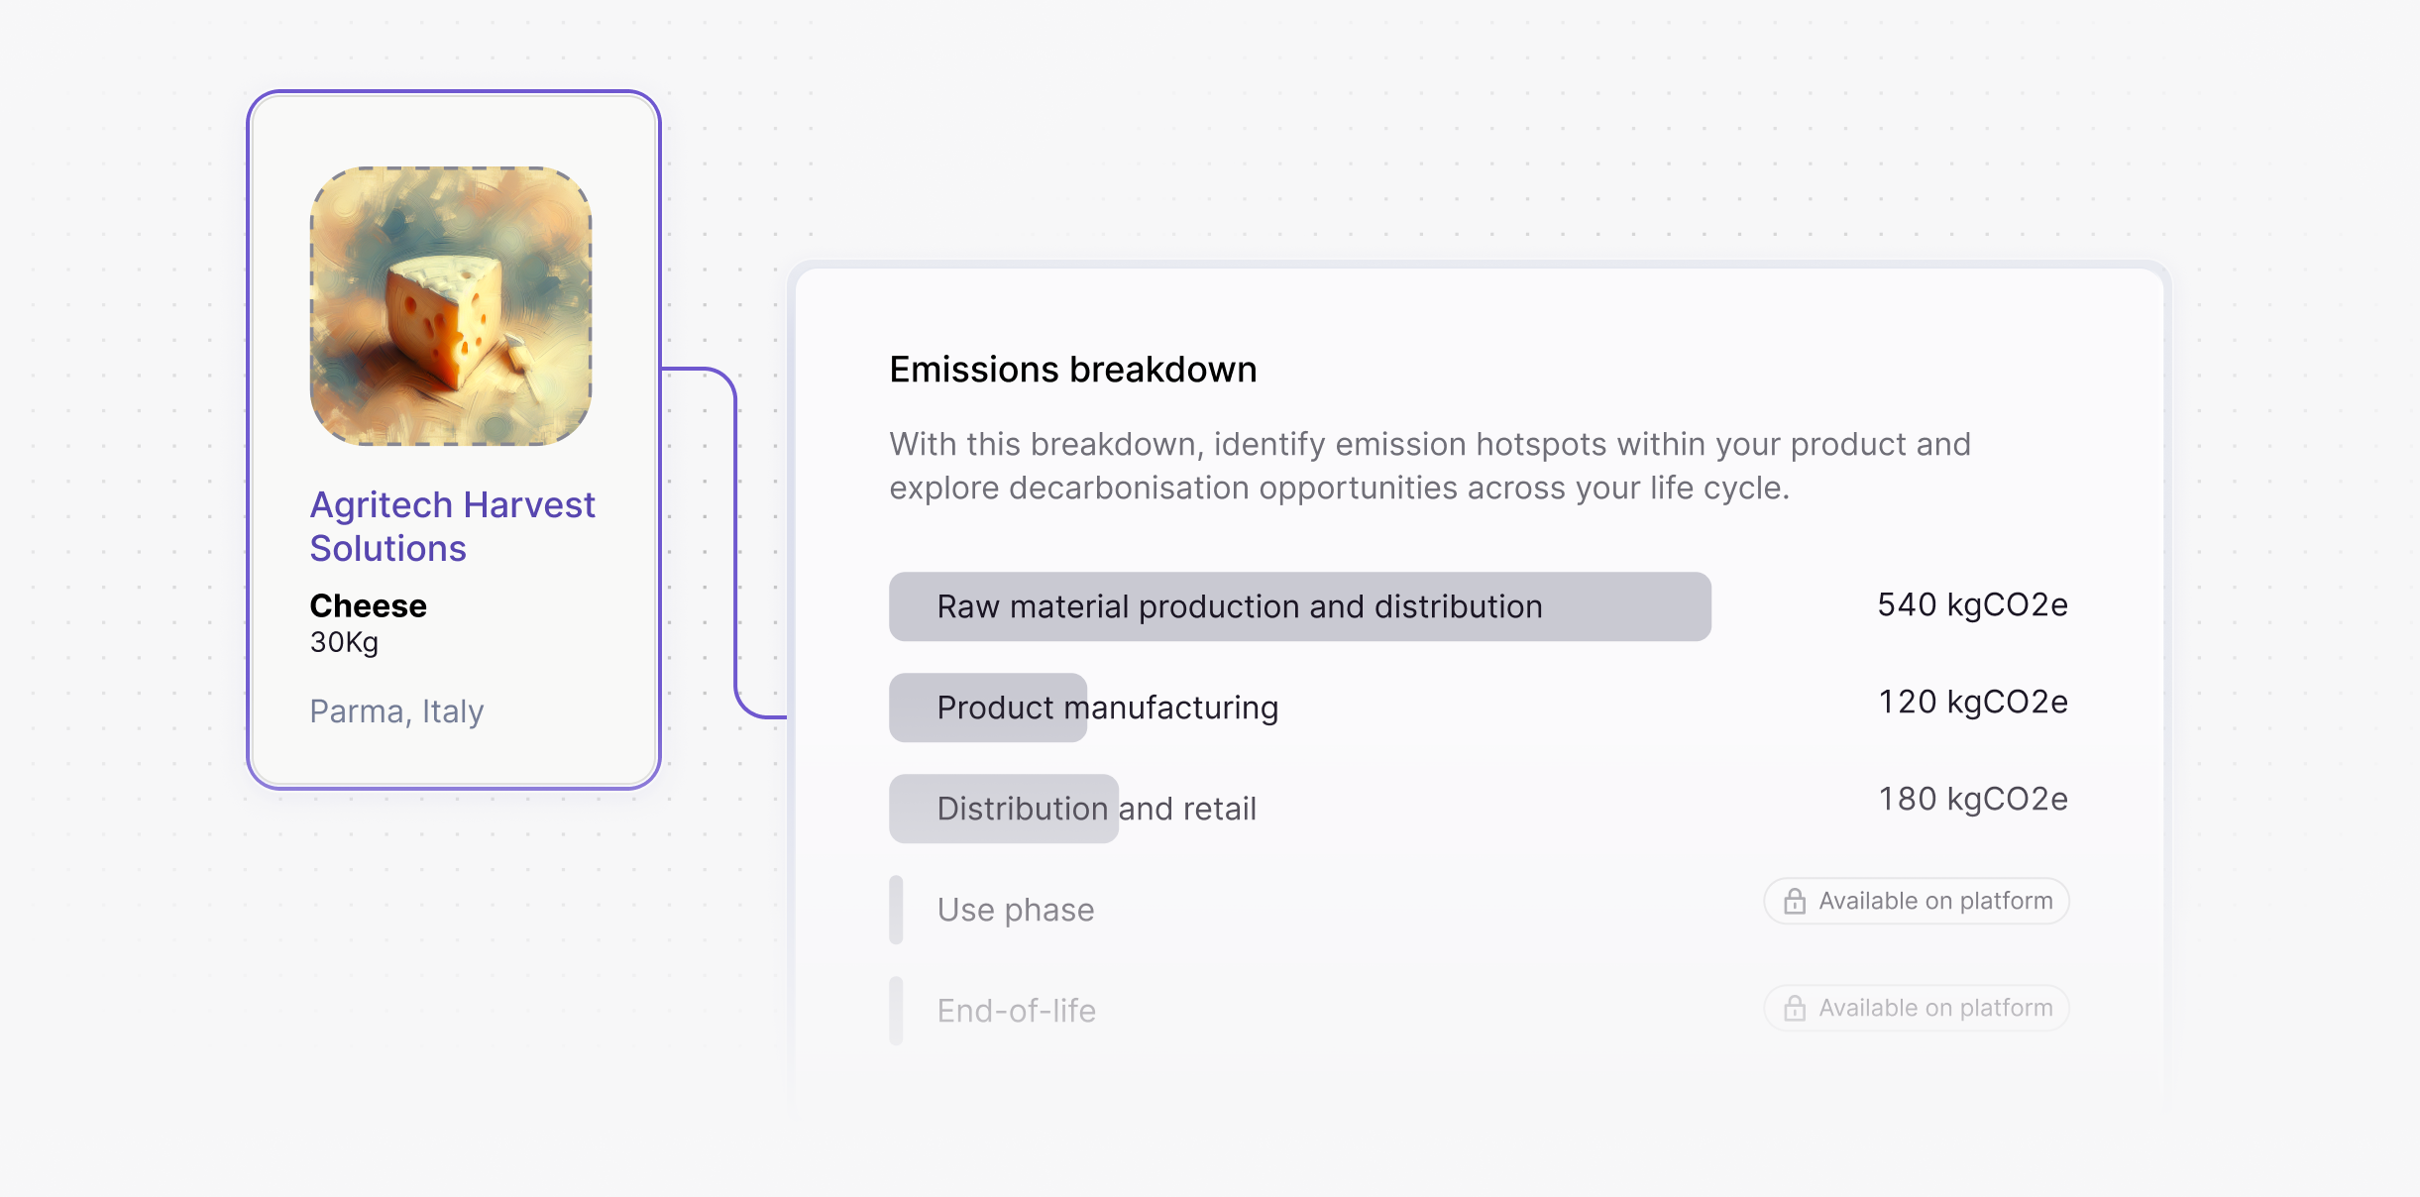Click the 30Kg weight label
Image resolution: width=2420 pixels, height=1197 pixels.
coord(344,642)
